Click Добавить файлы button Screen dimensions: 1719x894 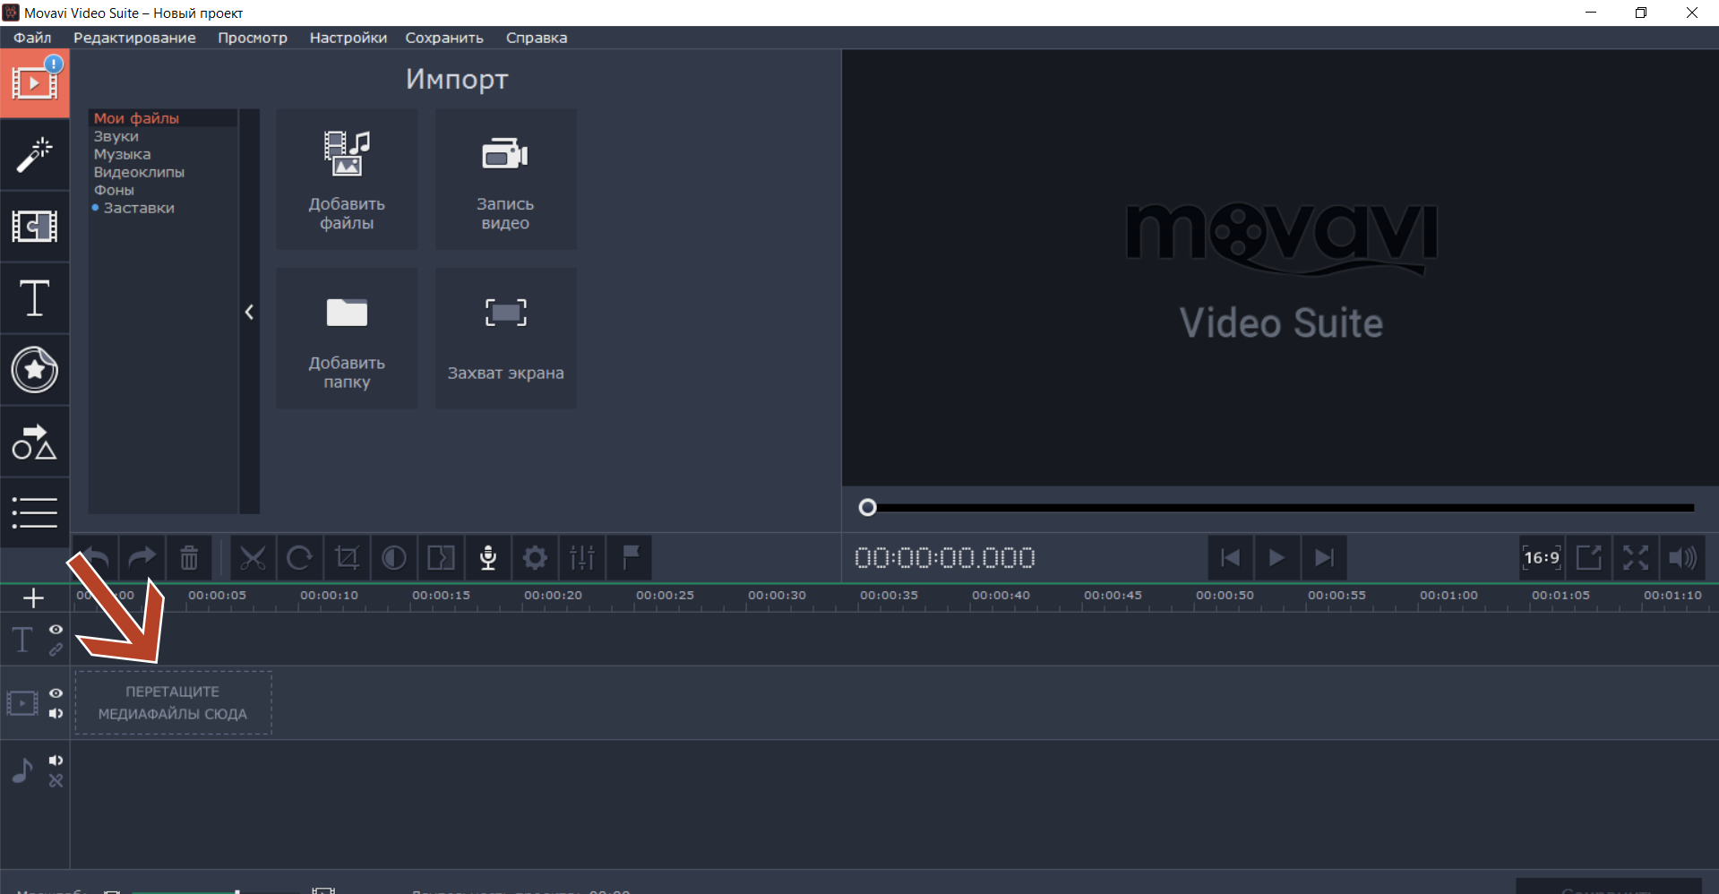[x=347, y=180]
